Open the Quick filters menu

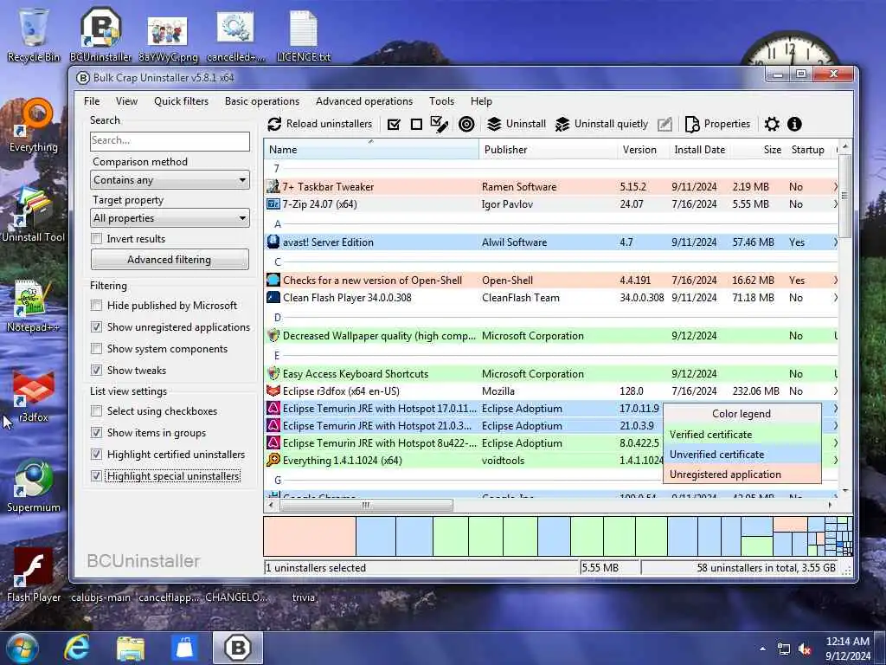(181, 101)
